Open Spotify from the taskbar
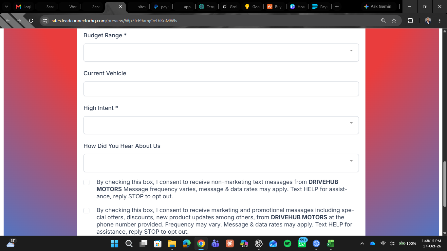Screen dimensions: 447x251 pyautogui.click(x=288, y=243)
